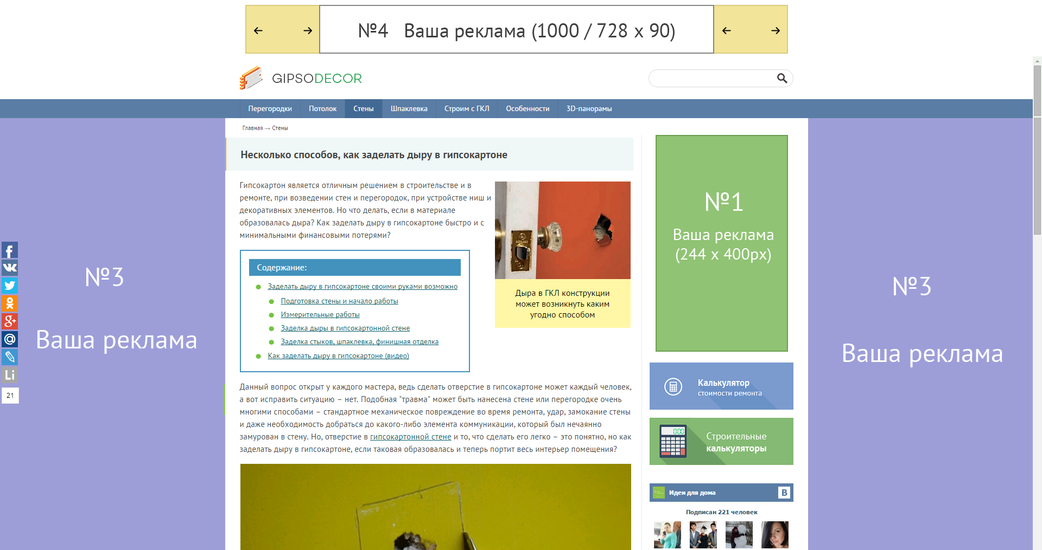
Task: Open the Потолок menu item
Action: coord(322,109)
